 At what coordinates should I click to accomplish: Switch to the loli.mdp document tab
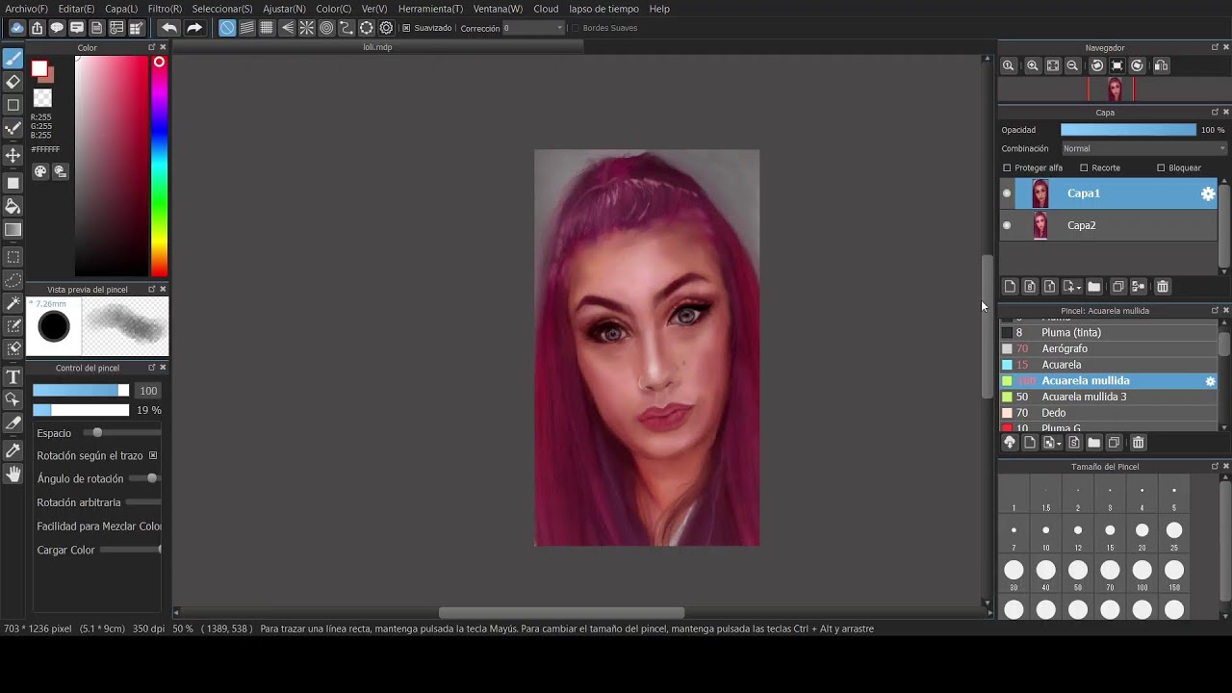click(377, 47)
